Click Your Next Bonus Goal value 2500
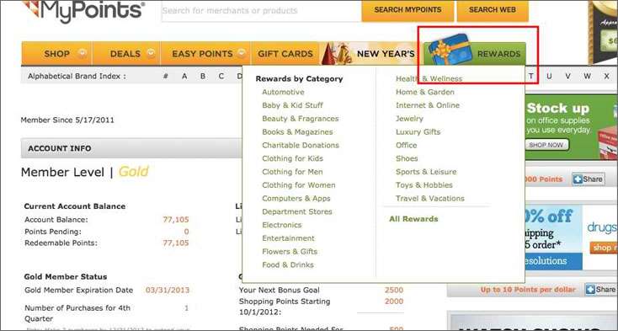This screenshot has width=618, height=331. (x=394, y=290)
